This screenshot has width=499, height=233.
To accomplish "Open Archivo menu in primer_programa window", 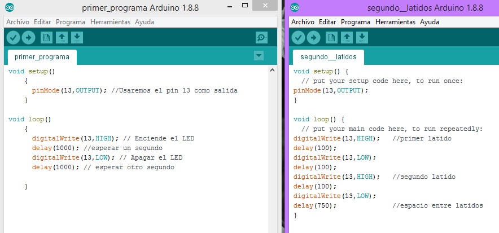I will click(18, 22).
